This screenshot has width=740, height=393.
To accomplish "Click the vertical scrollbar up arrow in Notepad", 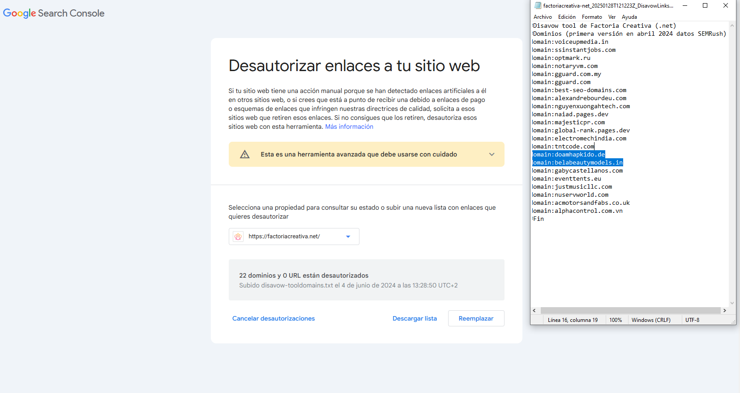I will [x=732, y=25].
